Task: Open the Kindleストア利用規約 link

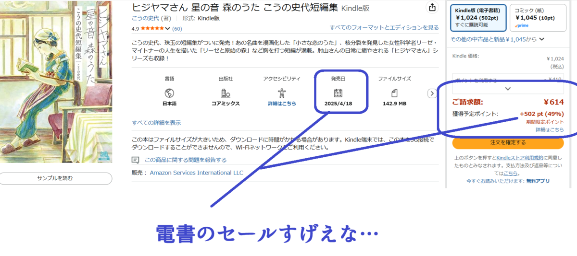Action: (519, 158)
